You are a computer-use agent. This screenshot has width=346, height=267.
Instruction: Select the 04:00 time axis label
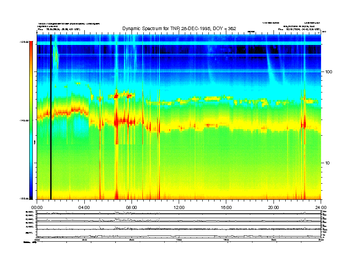pos(84,208)
